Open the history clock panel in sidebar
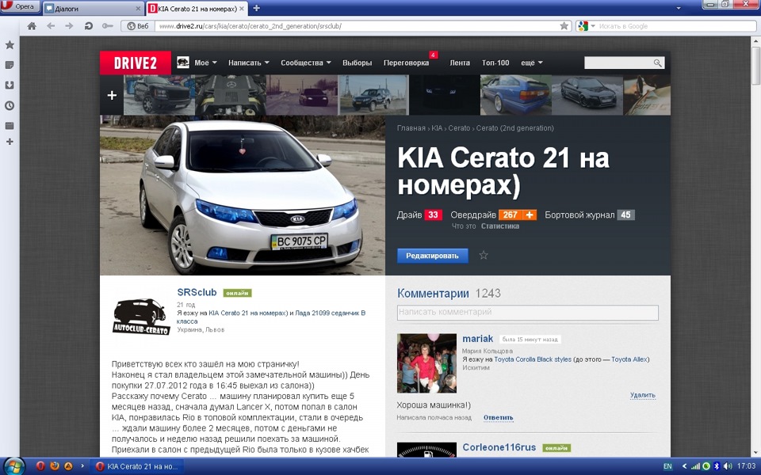The height and width of the screenshot is (475, 761). click(10, 105)
